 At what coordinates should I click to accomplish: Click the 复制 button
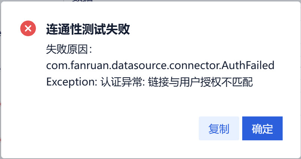[219, 129]
